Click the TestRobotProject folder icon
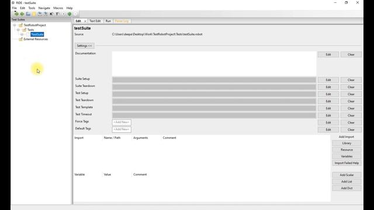This screenshot has height=210, width=374. (21, 25)
